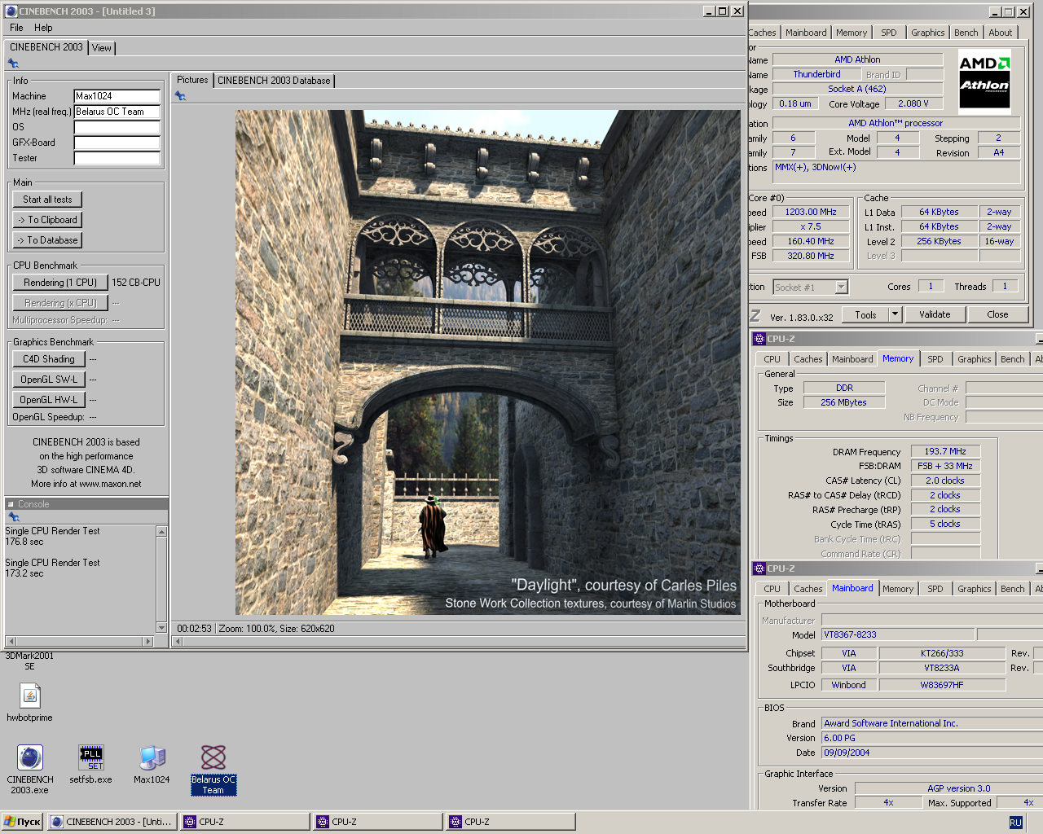Open About tab in top CPU-Z window
Image resolution: width=1043 pixels, height=834 pixels.
(x=1001, y=33)
